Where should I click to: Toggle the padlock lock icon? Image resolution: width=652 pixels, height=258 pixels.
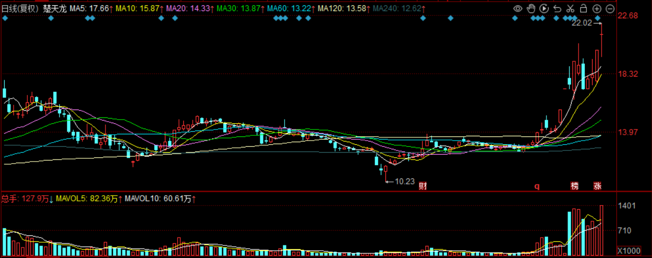[583, 8]
